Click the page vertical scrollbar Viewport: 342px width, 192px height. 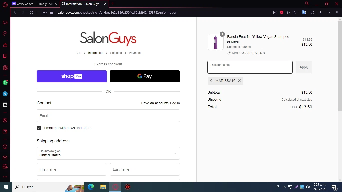coord(340,66)
